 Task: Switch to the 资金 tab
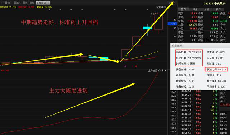[x=195, y=9]
